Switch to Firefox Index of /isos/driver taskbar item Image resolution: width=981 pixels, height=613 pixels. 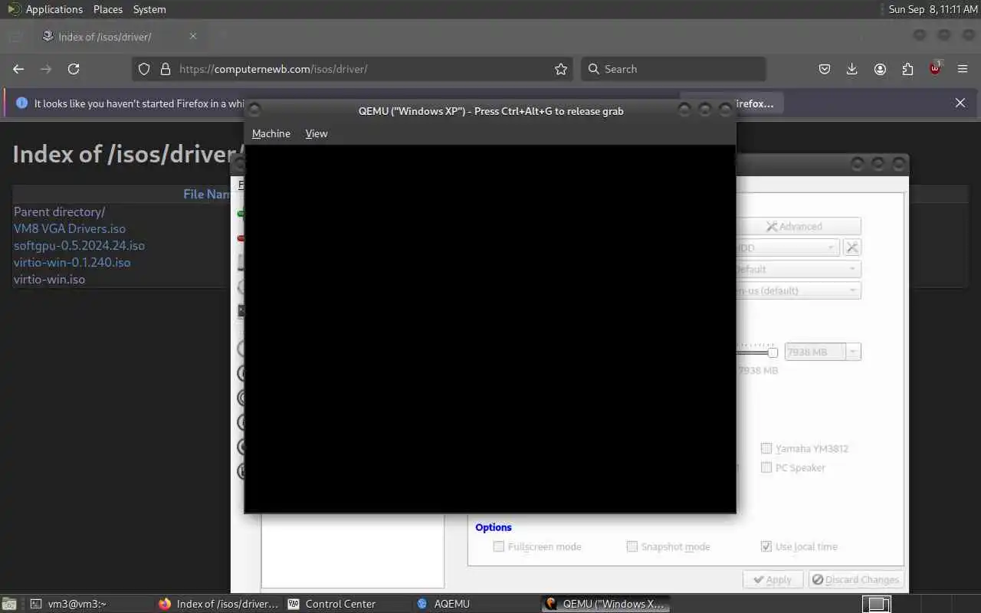pyautogui.click(x=218, y=604)
